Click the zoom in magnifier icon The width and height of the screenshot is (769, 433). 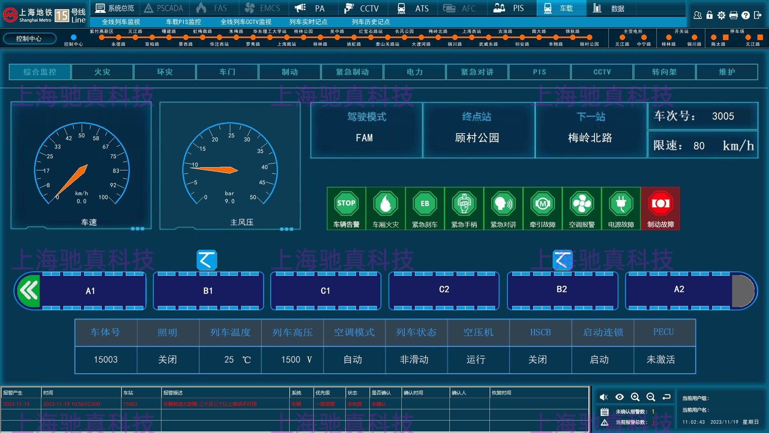tap(635, 397)
